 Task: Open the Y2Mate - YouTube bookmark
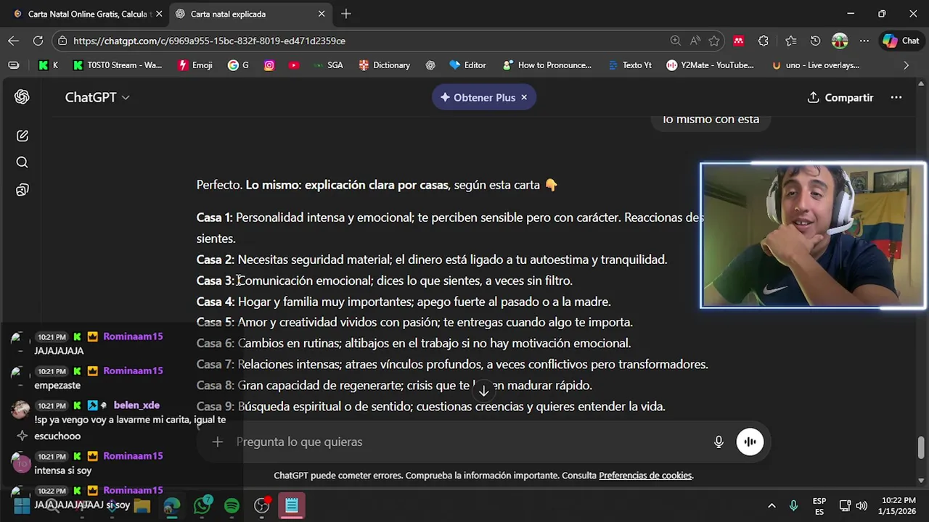(x=711, y=65)
